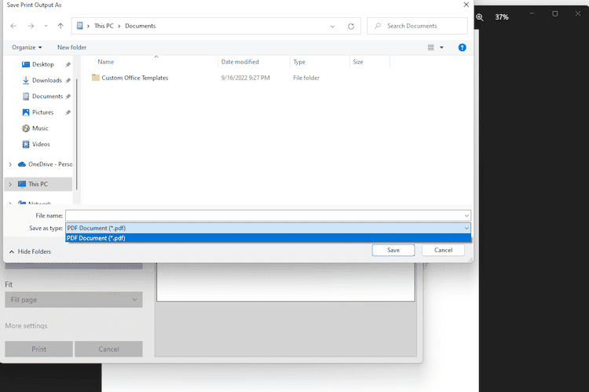Open the help question mark icon
Screen dimensions: 589x392
point(463,47)
